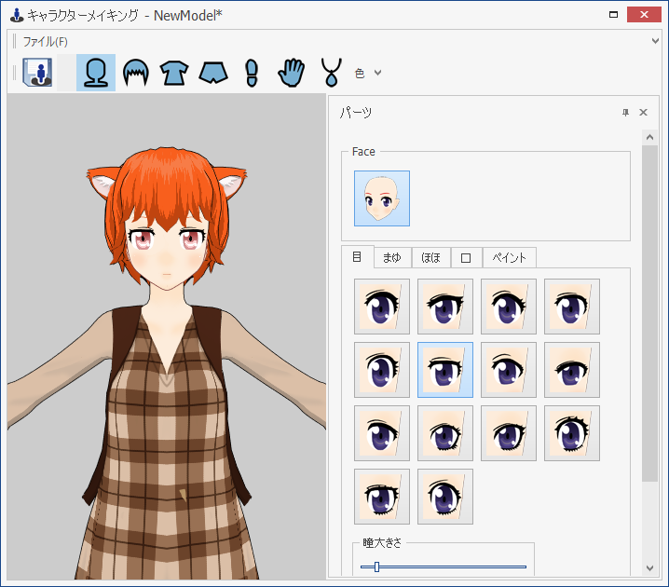Switch to the ほほ tab
The height and width of the screenshot is (587, 669).
[x=430, y=257]
